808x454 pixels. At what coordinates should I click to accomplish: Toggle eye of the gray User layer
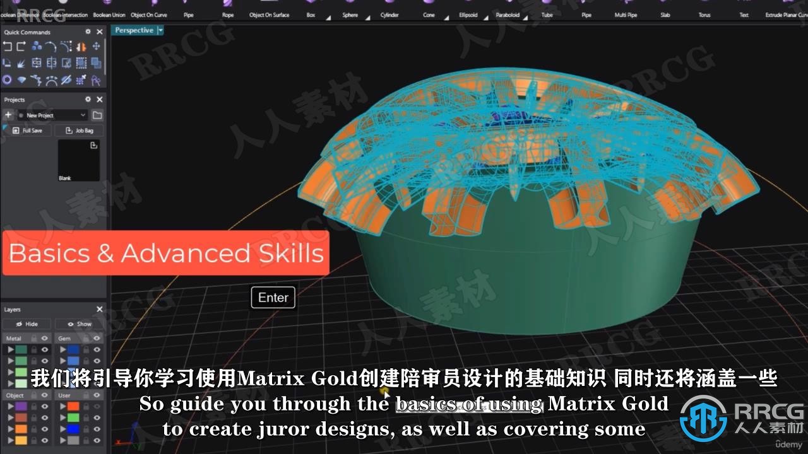point(97,439)
